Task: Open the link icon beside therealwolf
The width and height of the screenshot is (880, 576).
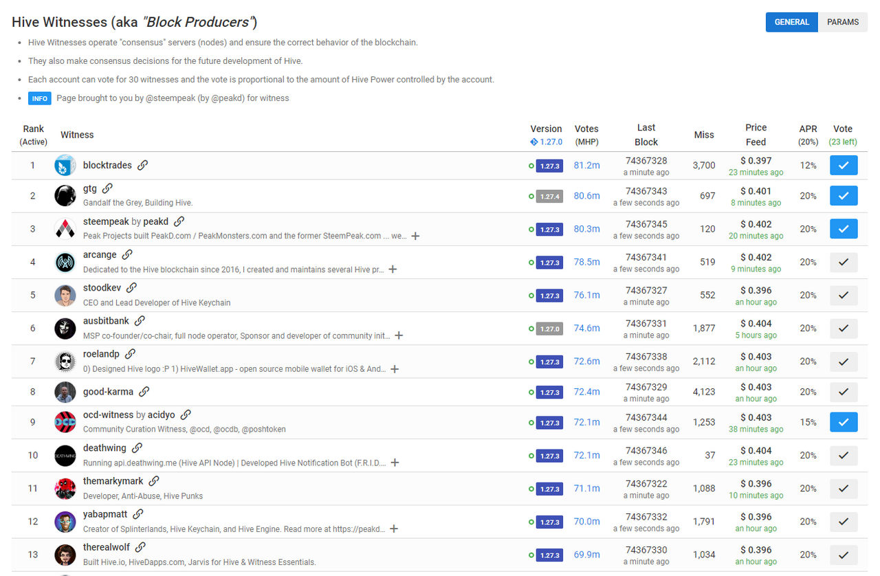Action: coord(140,547)
